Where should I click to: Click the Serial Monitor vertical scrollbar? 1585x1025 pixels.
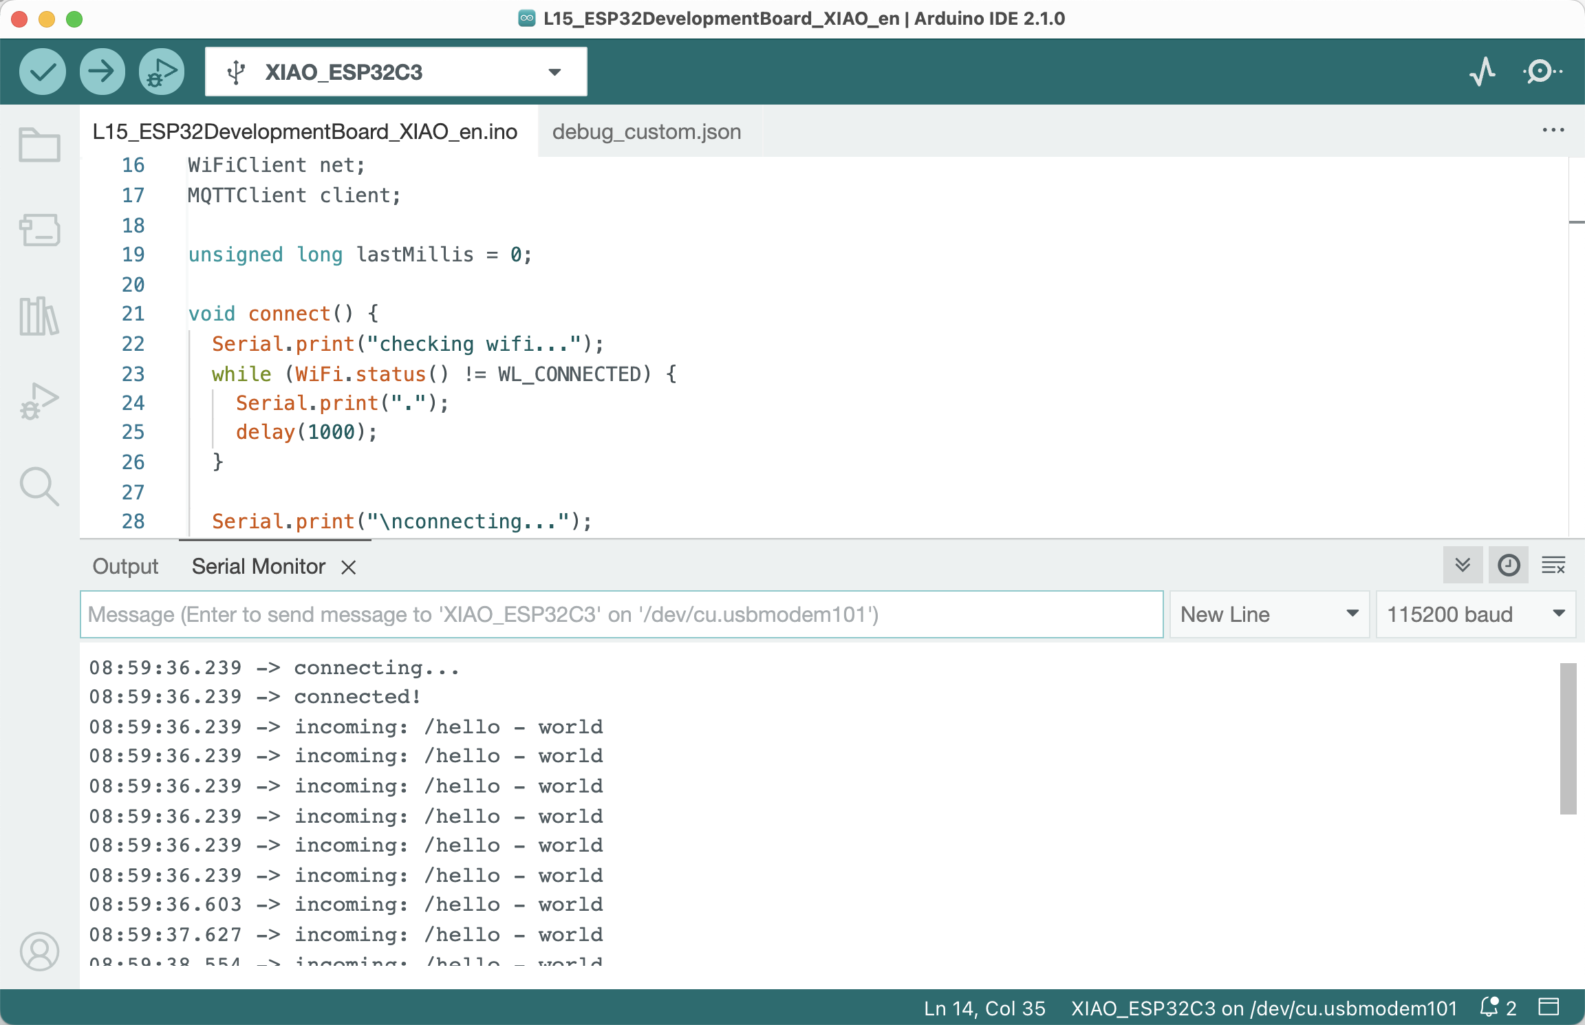pos(1568,738)
